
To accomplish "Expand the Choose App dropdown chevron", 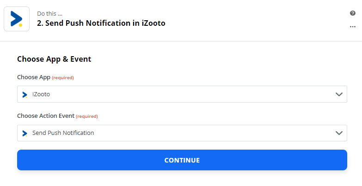I will click(x=339, y=94).
